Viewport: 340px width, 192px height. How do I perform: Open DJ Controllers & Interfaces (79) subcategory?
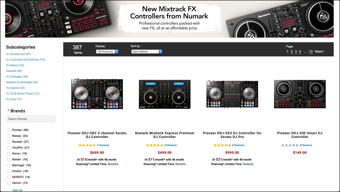25,60
